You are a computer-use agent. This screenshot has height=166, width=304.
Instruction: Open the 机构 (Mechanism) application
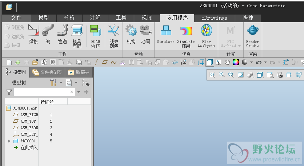pyautogui.click(x=131, y=35)
